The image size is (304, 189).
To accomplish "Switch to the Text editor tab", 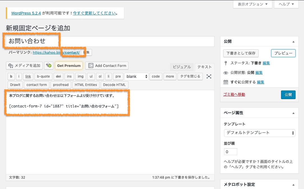I will (204, 67).
